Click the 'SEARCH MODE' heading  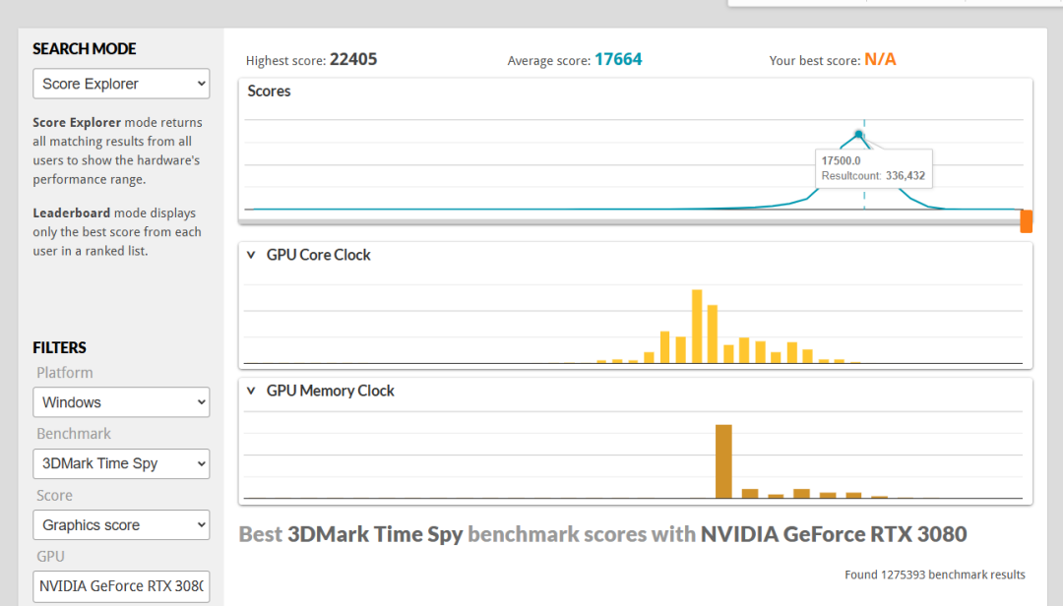(85, 49)
